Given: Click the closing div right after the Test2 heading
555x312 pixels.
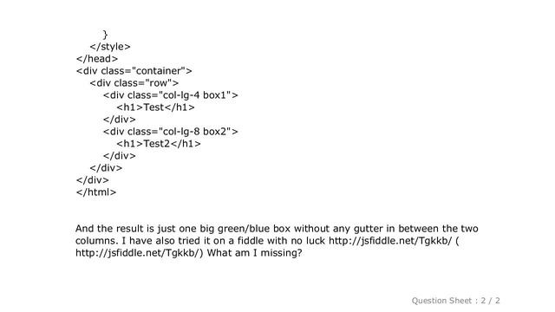Looking at the screenshot, I should click(120, 156).
